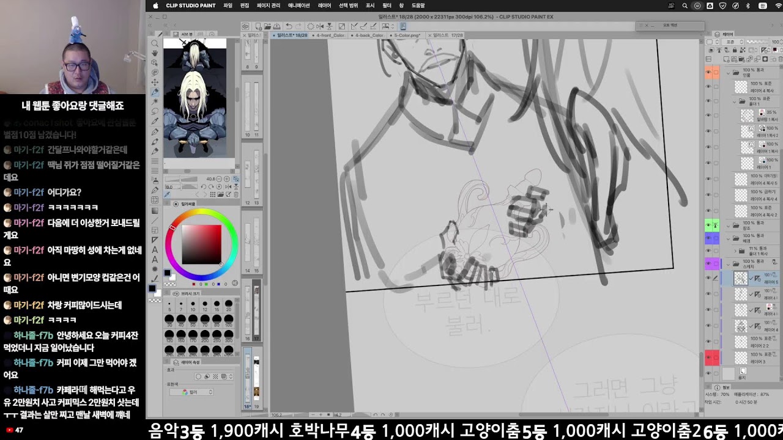Toggle eye of 레이어 2 2 layer
The height and width of the screenshot is (440, 783).
tap(708, 343)
